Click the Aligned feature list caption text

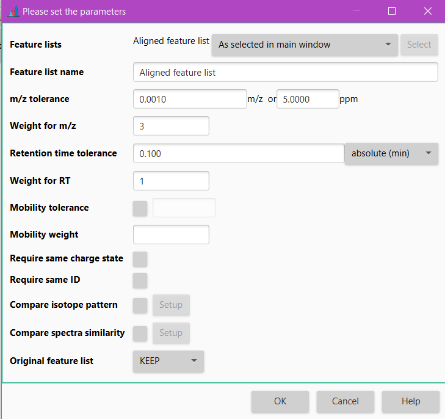click(171, 41)
